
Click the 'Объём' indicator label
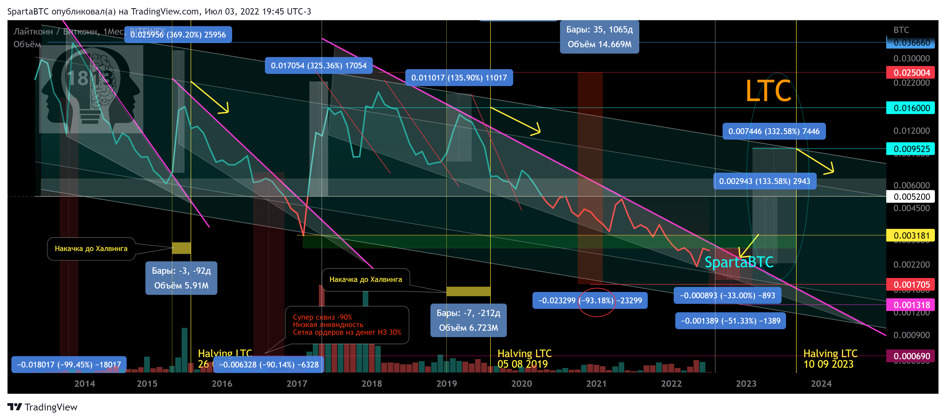coord(27,44)
